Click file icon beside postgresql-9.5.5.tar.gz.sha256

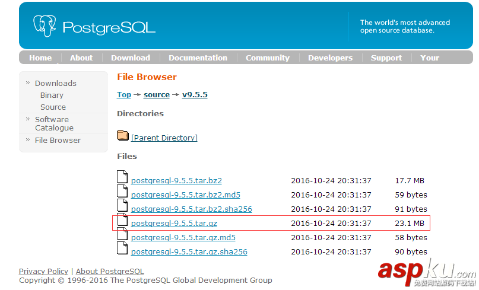122,248
